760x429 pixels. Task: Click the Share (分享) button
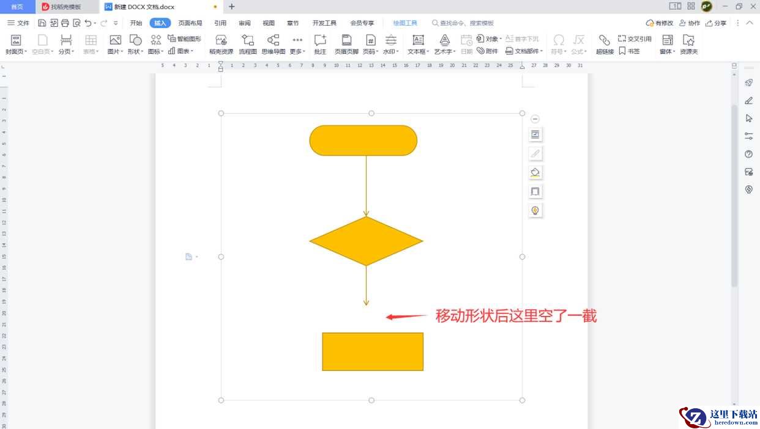(716, 23)
